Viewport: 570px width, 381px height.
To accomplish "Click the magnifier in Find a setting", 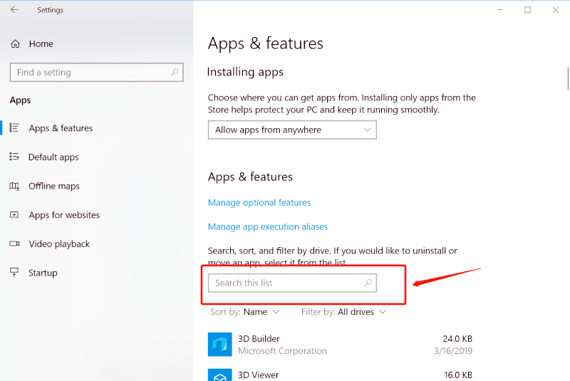I will pyautogui.click(x=175, y=72).
